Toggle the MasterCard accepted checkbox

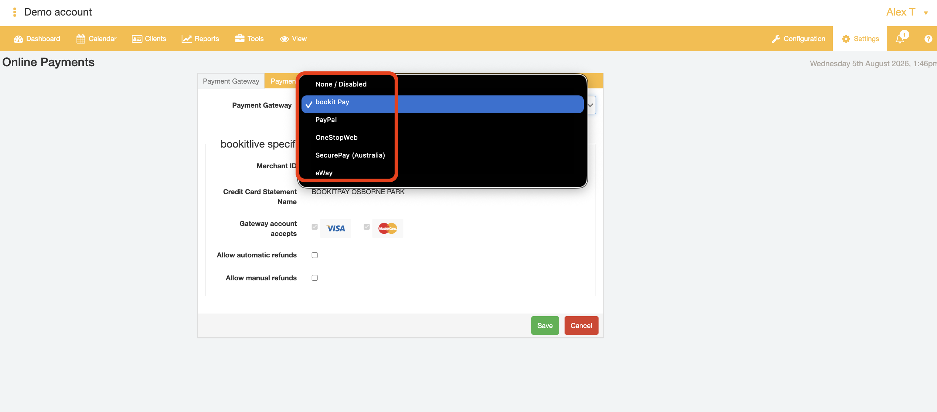click(367, 227)
